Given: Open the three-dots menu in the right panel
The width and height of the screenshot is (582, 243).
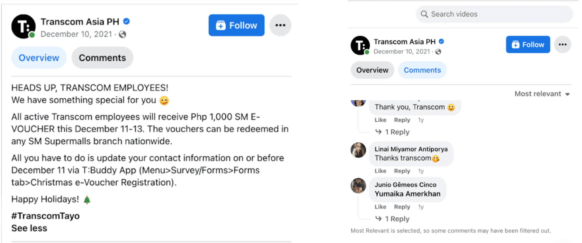Looking at the screenshot, I should point(563,45).
